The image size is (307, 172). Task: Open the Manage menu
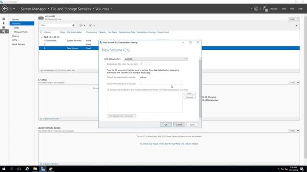click(x=274, y=9)
